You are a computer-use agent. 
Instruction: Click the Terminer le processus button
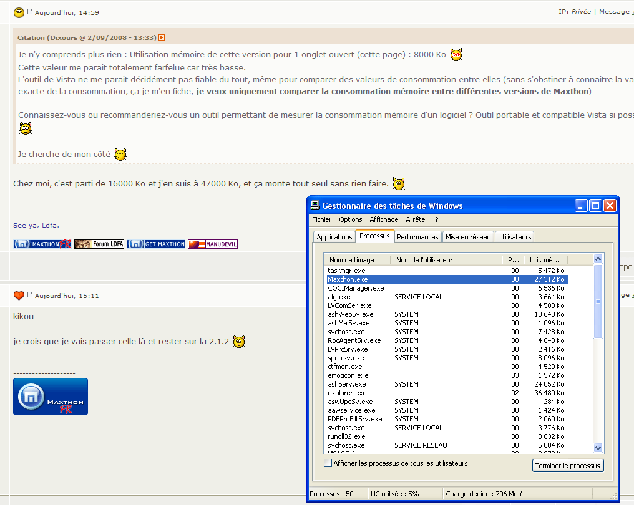(x=568, y=465)
